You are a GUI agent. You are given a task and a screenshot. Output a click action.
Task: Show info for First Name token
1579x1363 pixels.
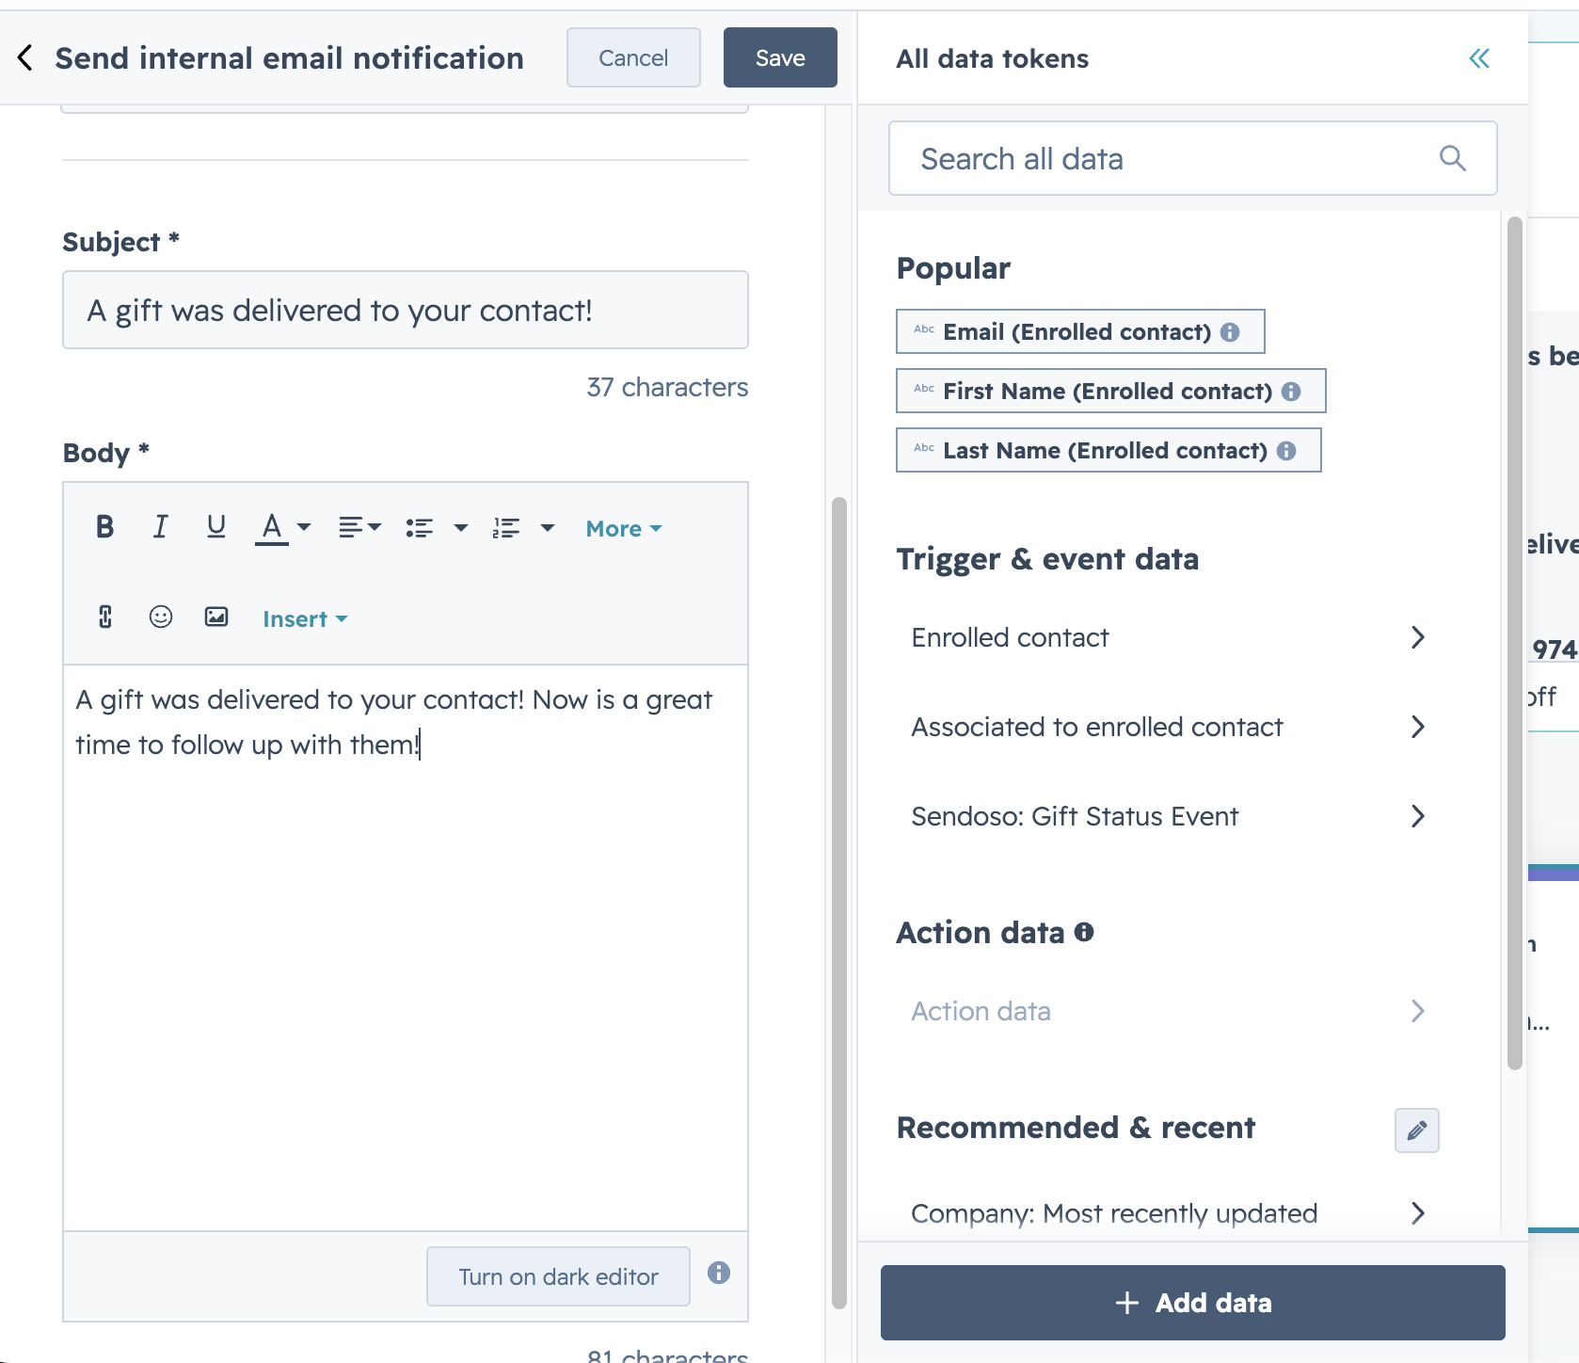point(1291,392)
